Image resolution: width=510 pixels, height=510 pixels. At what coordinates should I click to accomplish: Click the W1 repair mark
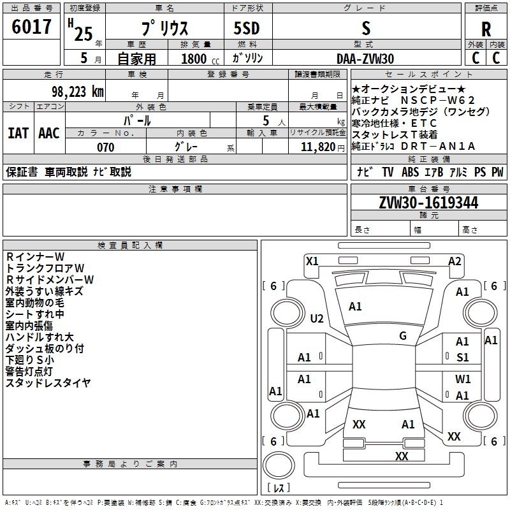pos(463,379)
